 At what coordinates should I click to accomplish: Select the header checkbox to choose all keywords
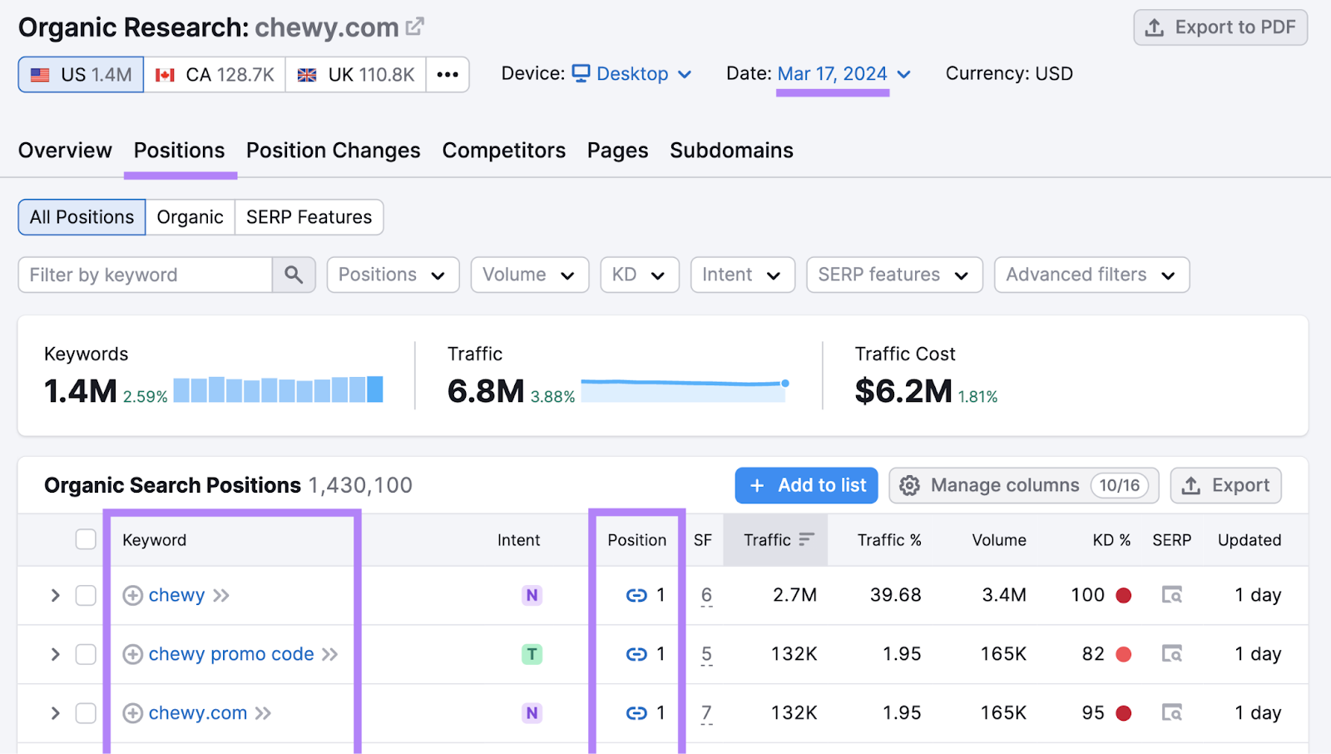85,538
